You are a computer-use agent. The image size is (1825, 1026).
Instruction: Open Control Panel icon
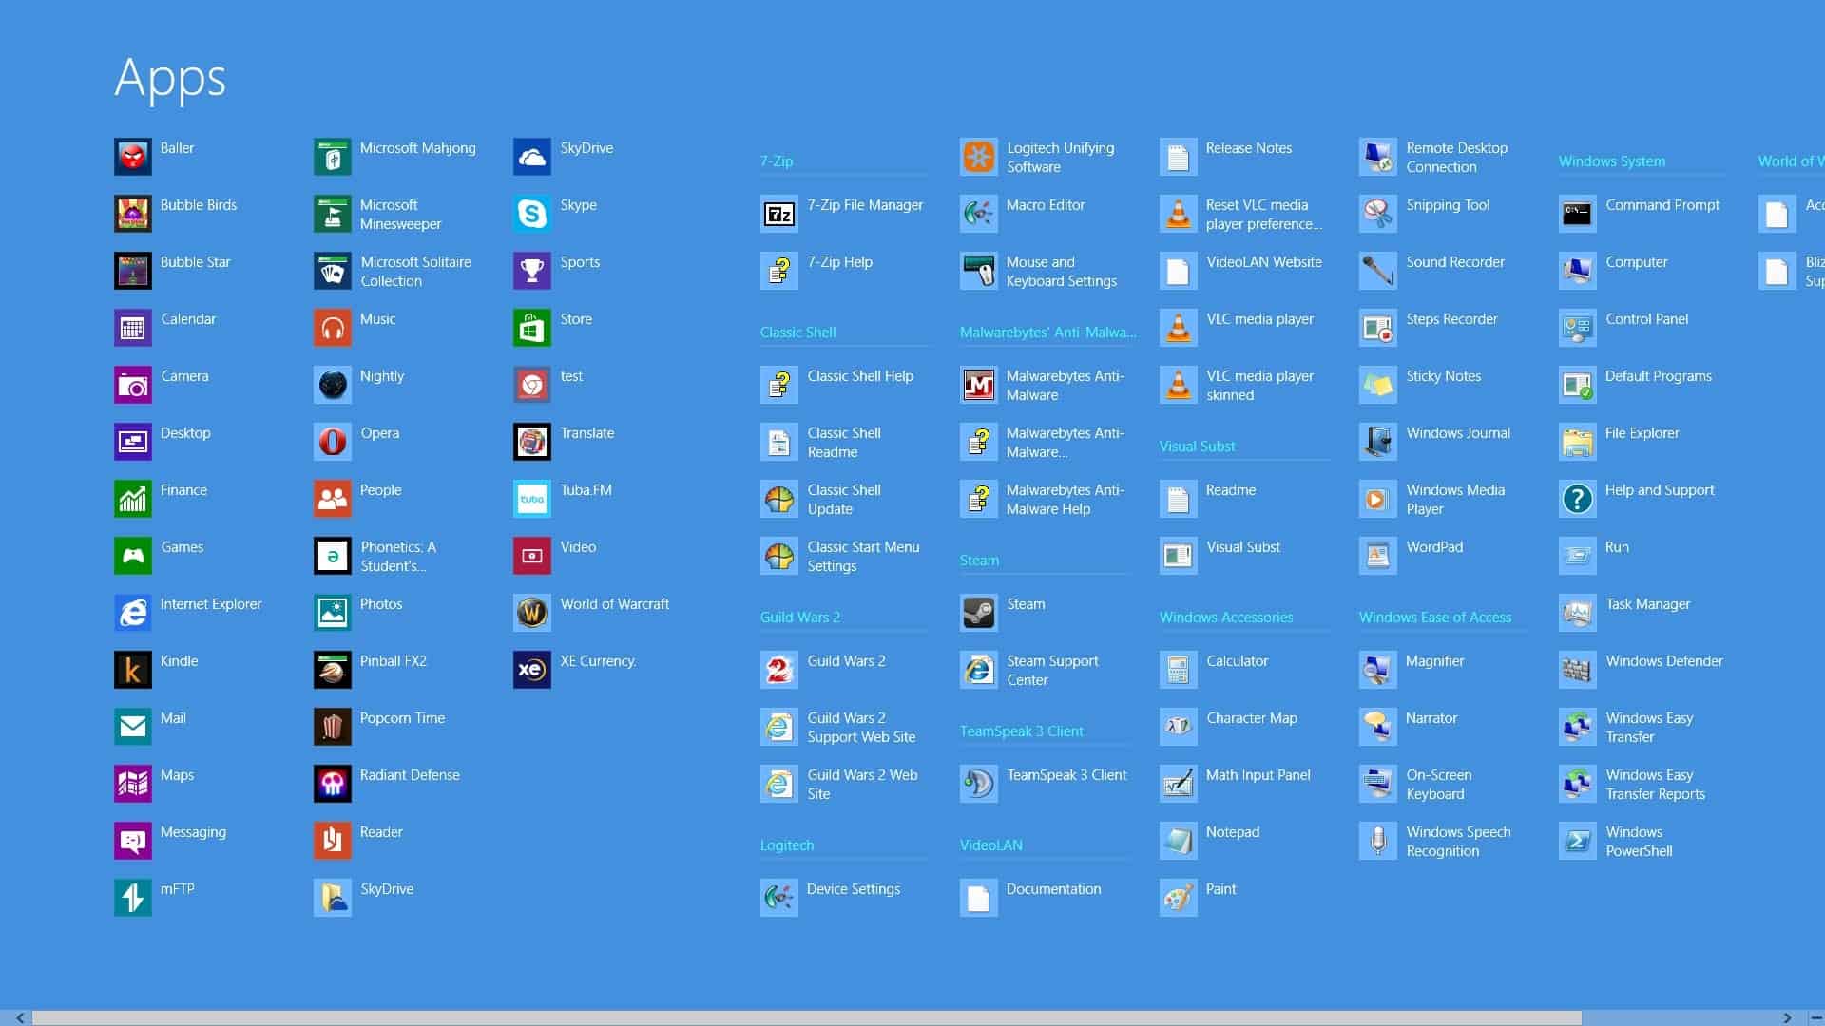1578,328
